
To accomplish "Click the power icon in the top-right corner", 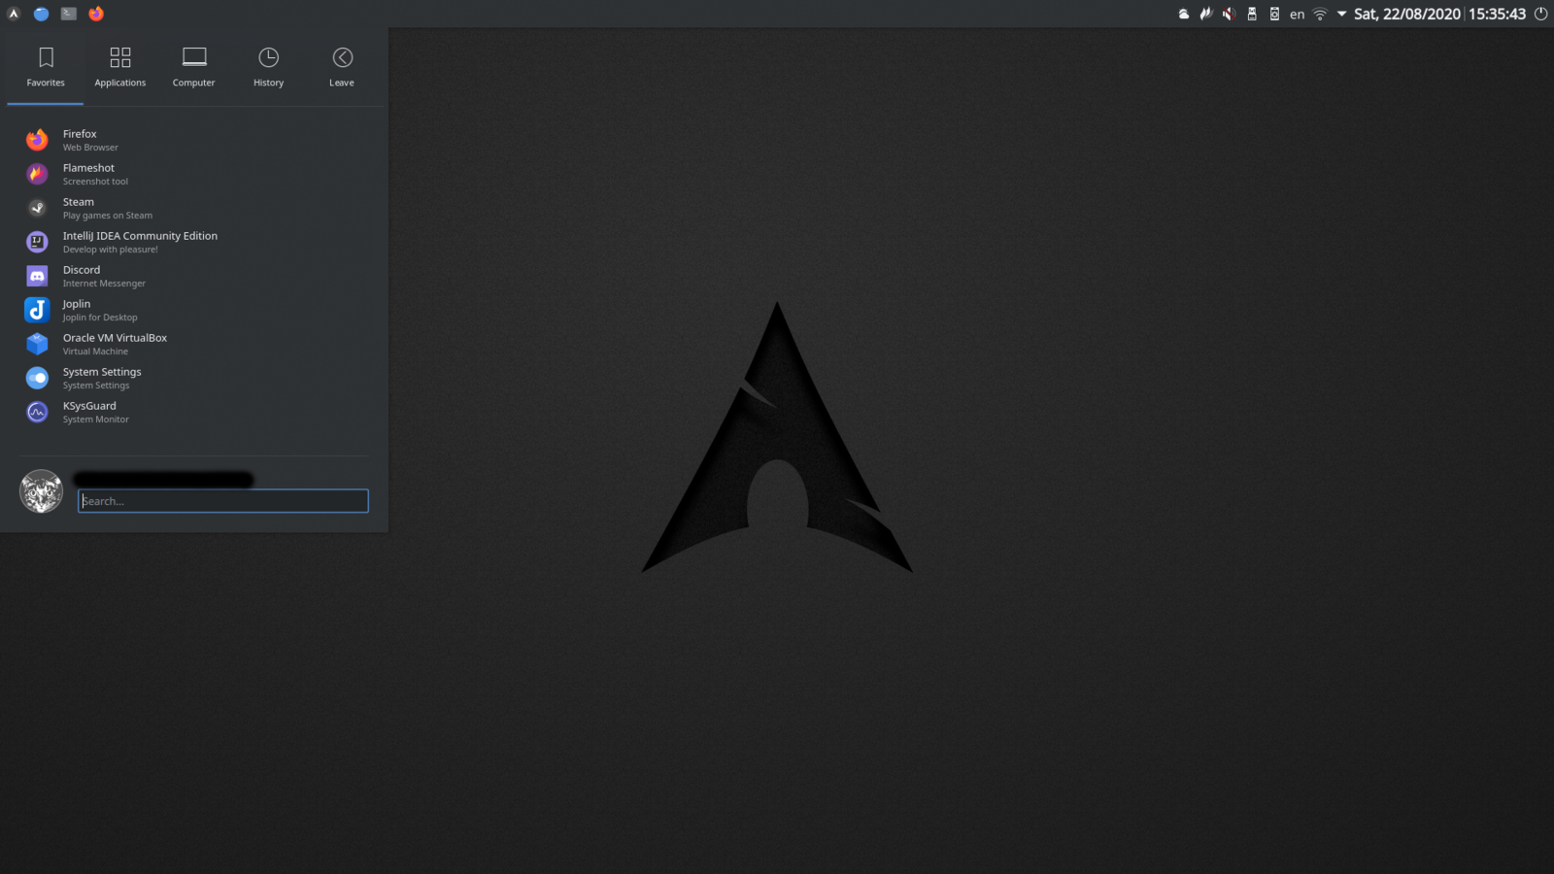I will click(x=1540, y=14).
